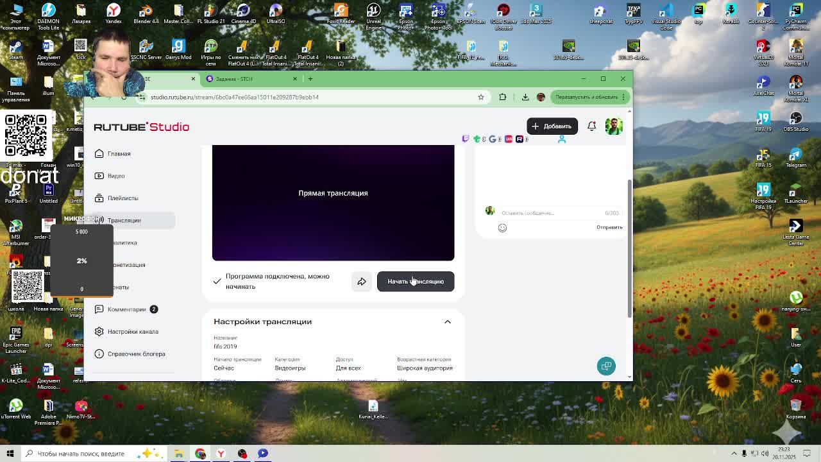Click the browser address bar URL
This screenshot has width=821, height=462.
(x=235, y=98)
